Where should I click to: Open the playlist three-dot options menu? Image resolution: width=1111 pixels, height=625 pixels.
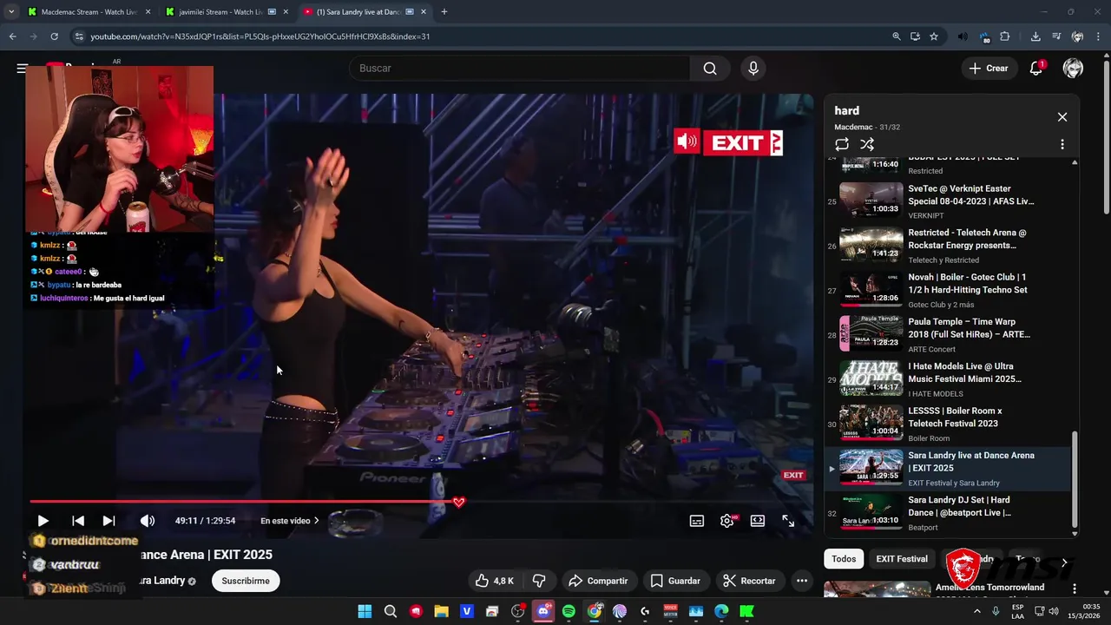[x=1062, y=145]
